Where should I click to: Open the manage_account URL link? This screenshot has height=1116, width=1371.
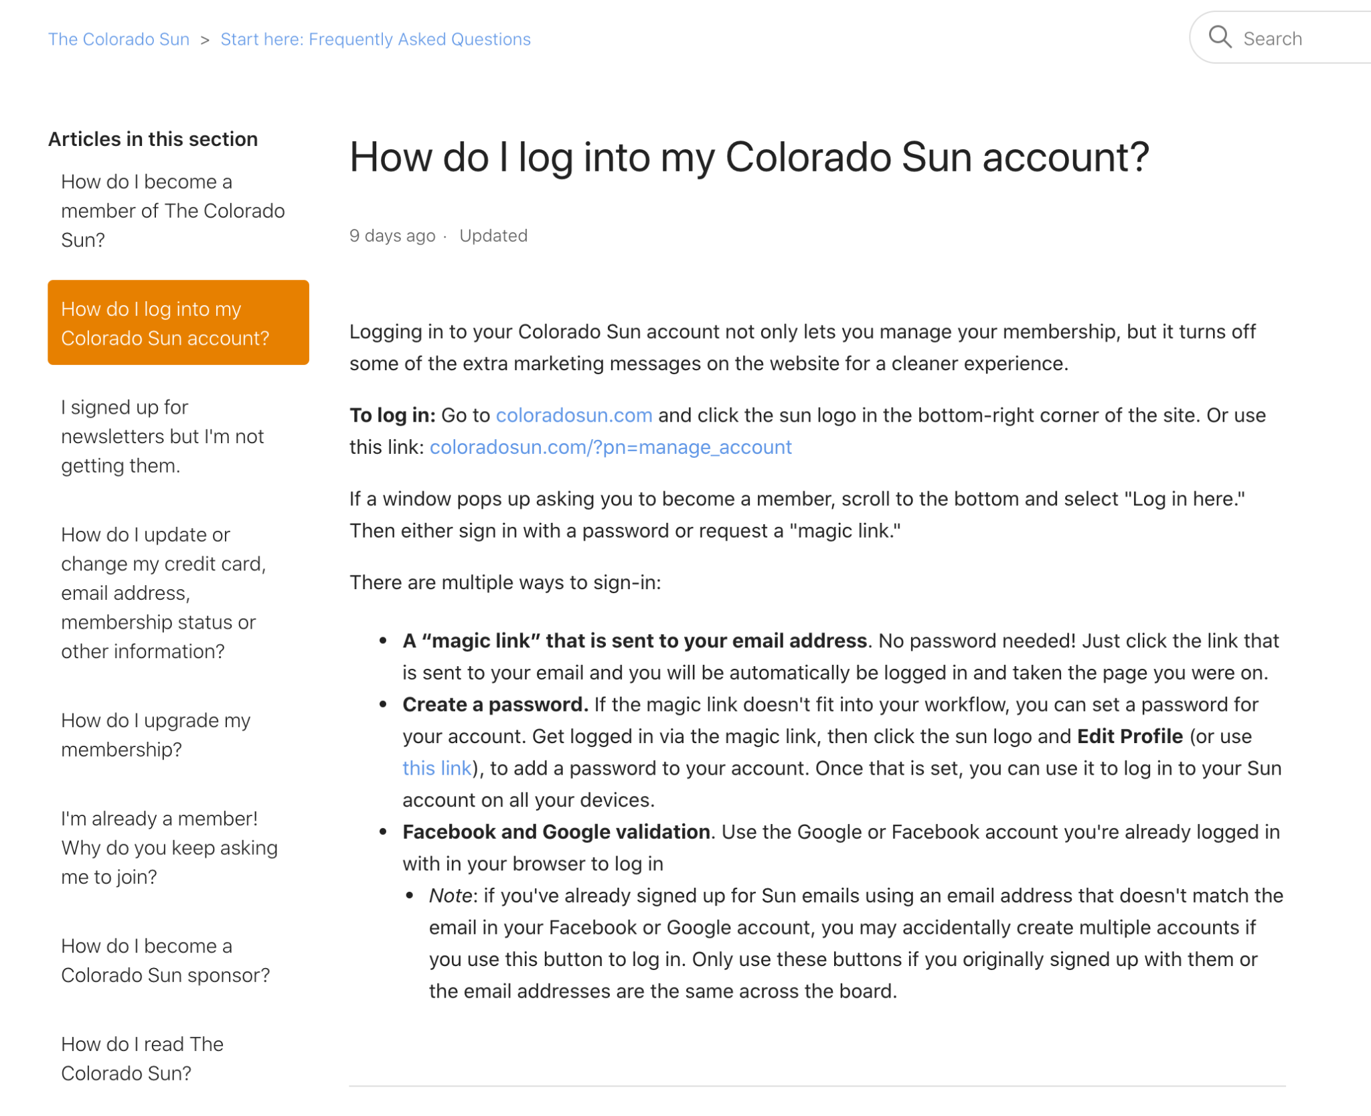pos(611,447)
